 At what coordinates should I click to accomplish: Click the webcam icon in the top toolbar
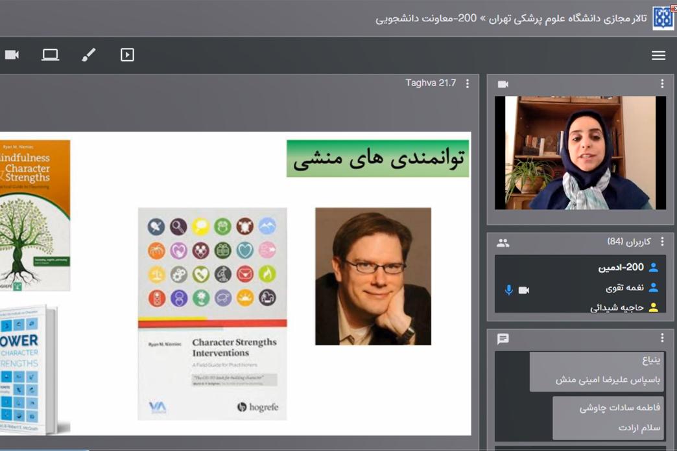click(x=12, y=55)
